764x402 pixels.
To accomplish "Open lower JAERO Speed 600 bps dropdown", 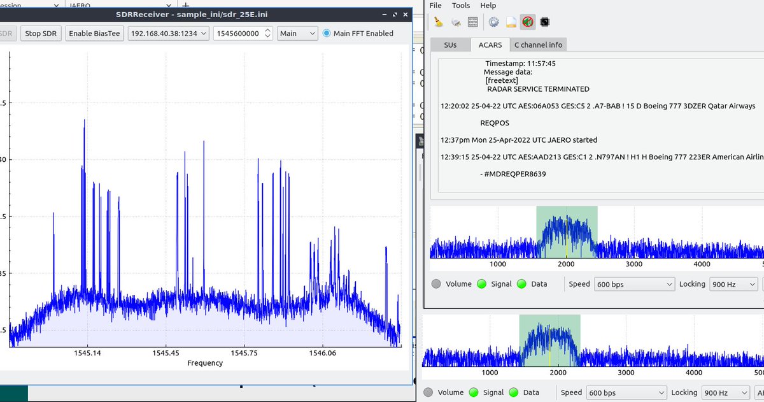I will point(626,393).
